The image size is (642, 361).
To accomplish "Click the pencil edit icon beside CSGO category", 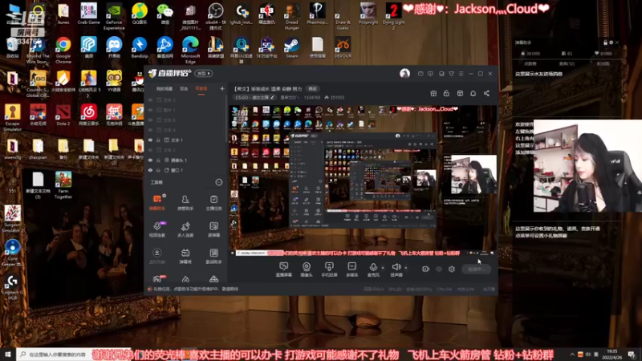I will coord(272,97).
